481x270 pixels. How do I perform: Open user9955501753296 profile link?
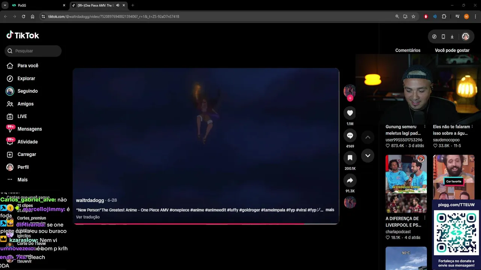[x=404, y=140]
